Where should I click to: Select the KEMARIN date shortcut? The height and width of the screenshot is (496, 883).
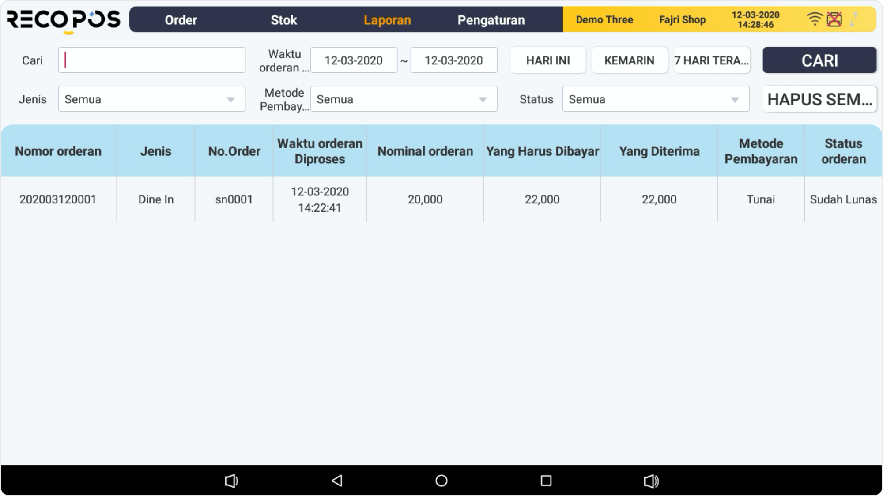tap(629, 60)
